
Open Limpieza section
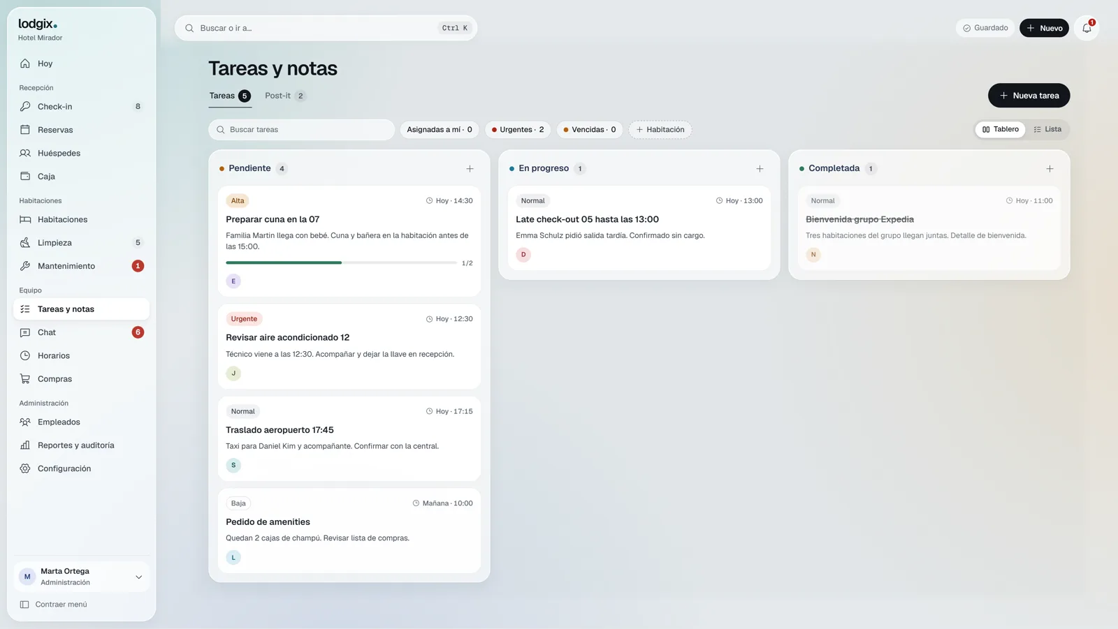[x=81, y=242]
